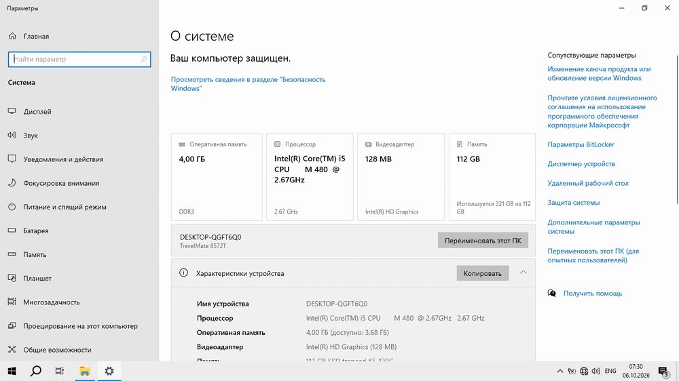Click the search magnifier in Найти параметр
The width and height of the screenshot is (679, 381).
[144, 59]
